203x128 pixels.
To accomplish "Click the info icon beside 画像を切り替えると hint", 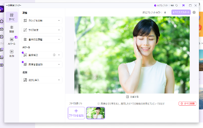I will [99, 104].
